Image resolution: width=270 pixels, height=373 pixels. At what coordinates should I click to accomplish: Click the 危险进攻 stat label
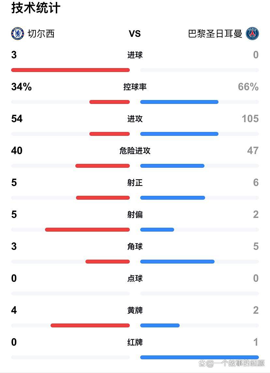[135, 151]
